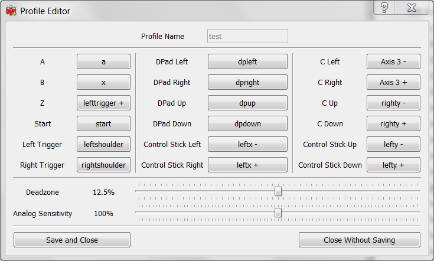Remap the A button binding 'a'

(103, 61)
